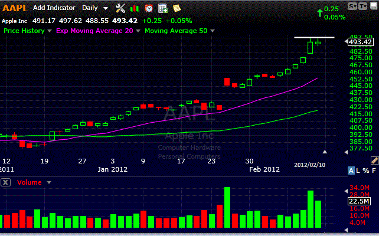This screenshot has height=236, width=379.
Task: Click the calendar add icon
Action: [x=163, y=8]
